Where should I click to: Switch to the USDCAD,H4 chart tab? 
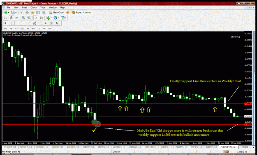point(134,147)
